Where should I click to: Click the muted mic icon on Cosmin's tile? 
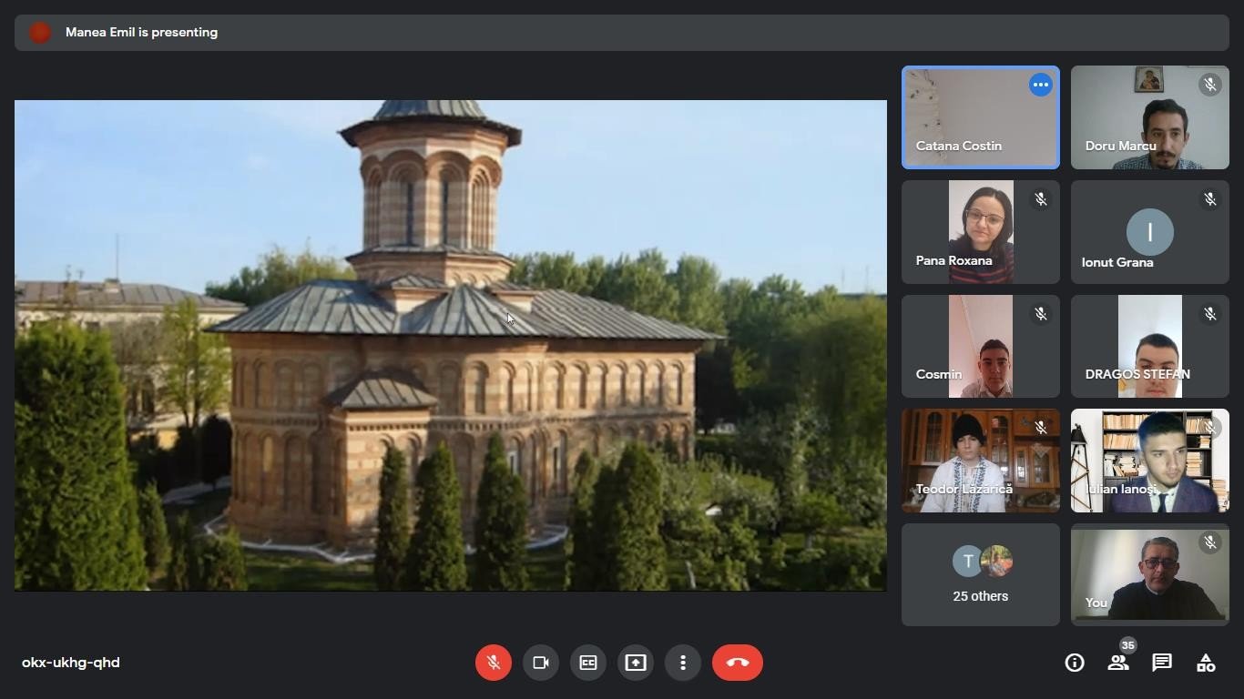pyautogui.click(x=1040, y=314)
